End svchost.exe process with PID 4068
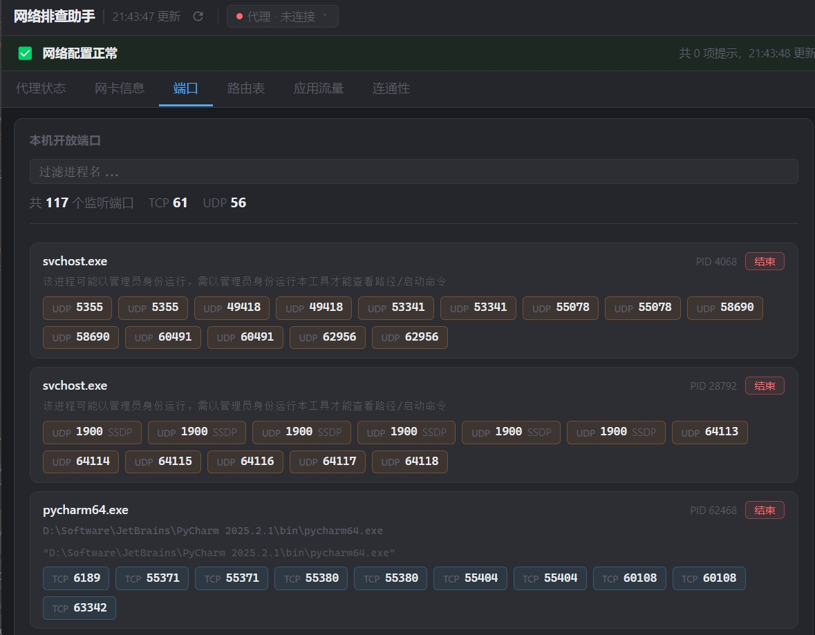This screenshot has height=635, width=815. click(x=765, y=261)
